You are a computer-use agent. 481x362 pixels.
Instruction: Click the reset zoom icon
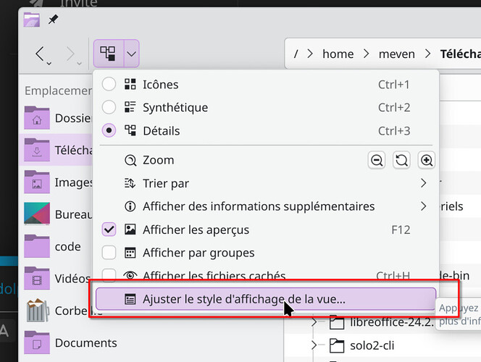(402, 161)
